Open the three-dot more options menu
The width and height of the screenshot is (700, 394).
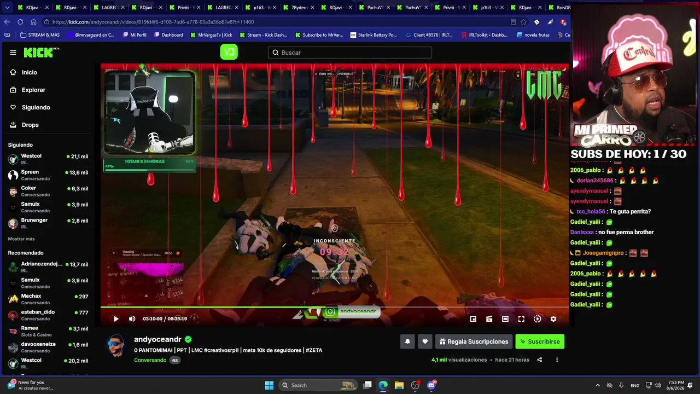pyautogui.click(x=557, y=360)
